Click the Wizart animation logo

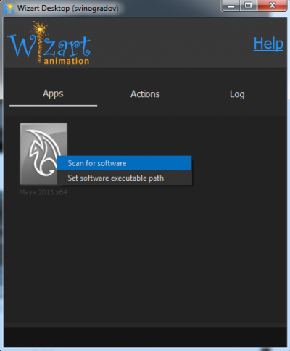coord(49,43)
